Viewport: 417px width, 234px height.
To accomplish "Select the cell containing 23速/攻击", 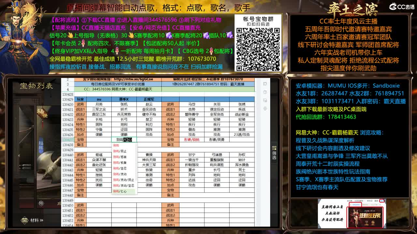I will pyautogui.click(x=242, y=135).
